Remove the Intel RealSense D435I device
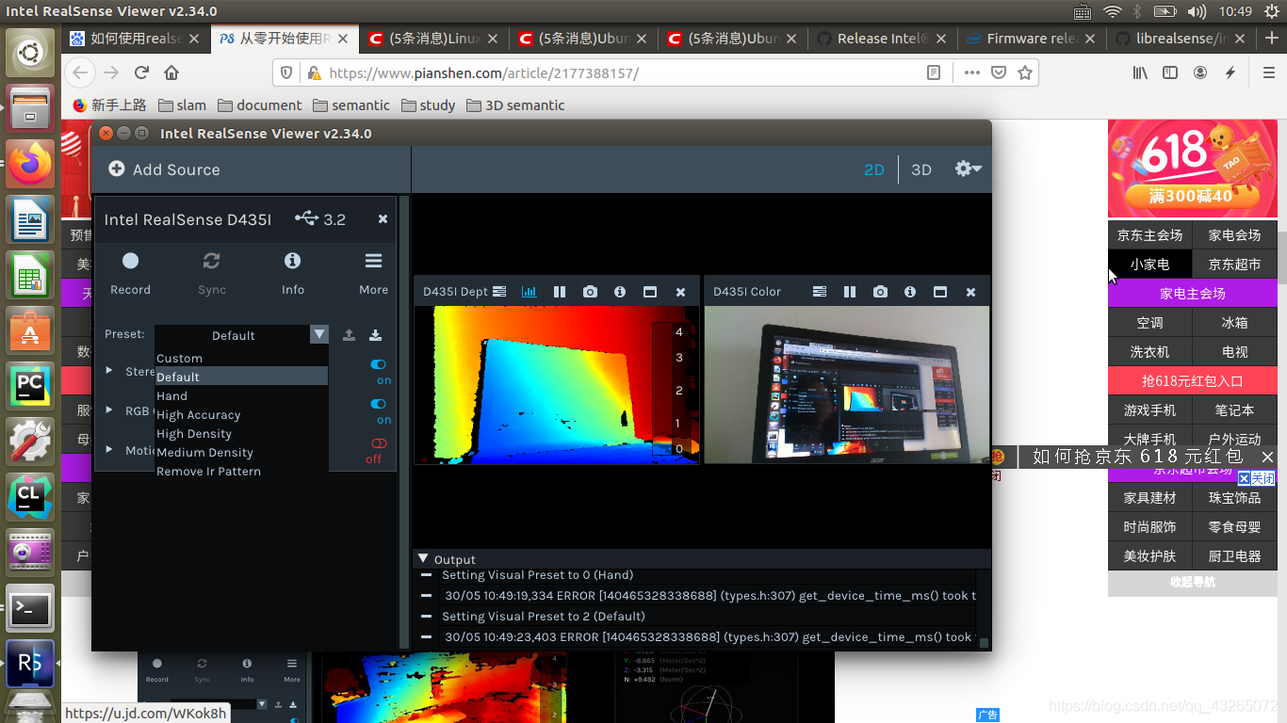1287x723 pixels. [383, 218]
